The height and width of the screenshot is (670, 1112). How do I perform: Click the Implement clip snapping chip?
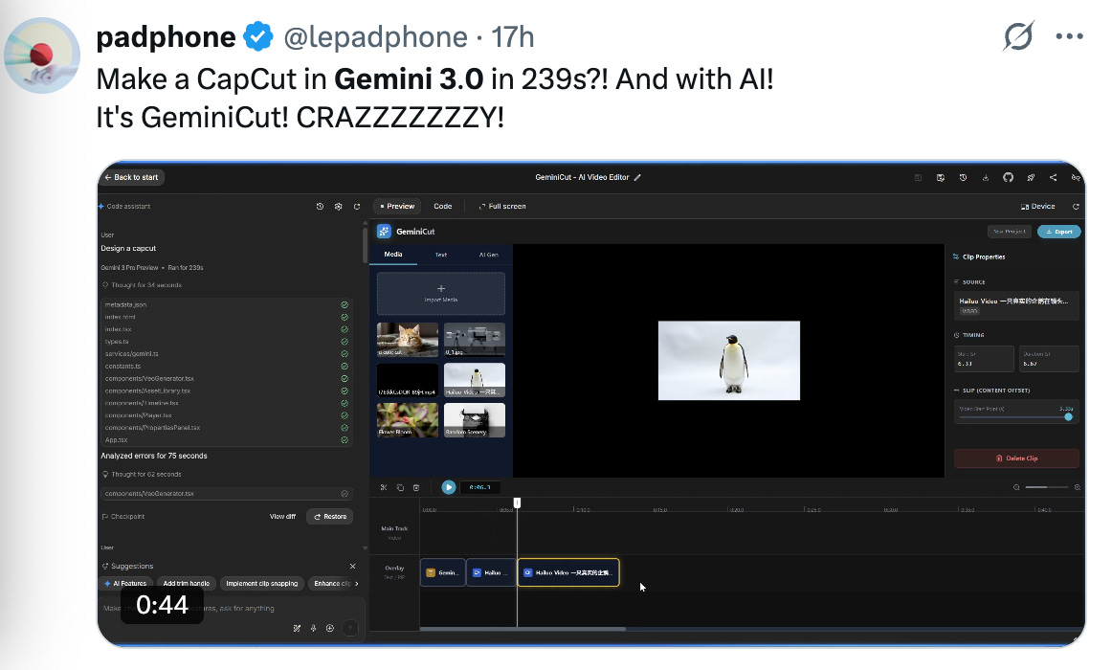point(261,584)
